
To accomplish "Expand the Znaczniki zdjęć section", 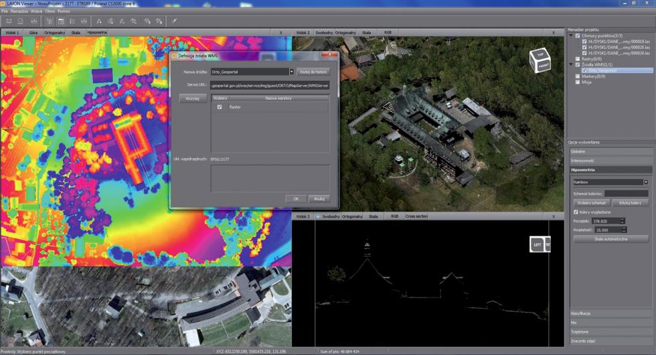I will 610,341.
